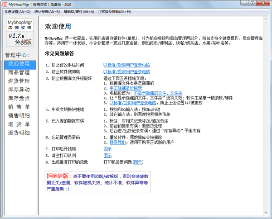
Task: Click the MyShopMgr v1.7.6 免费版 logo
Action: (20, 33)
